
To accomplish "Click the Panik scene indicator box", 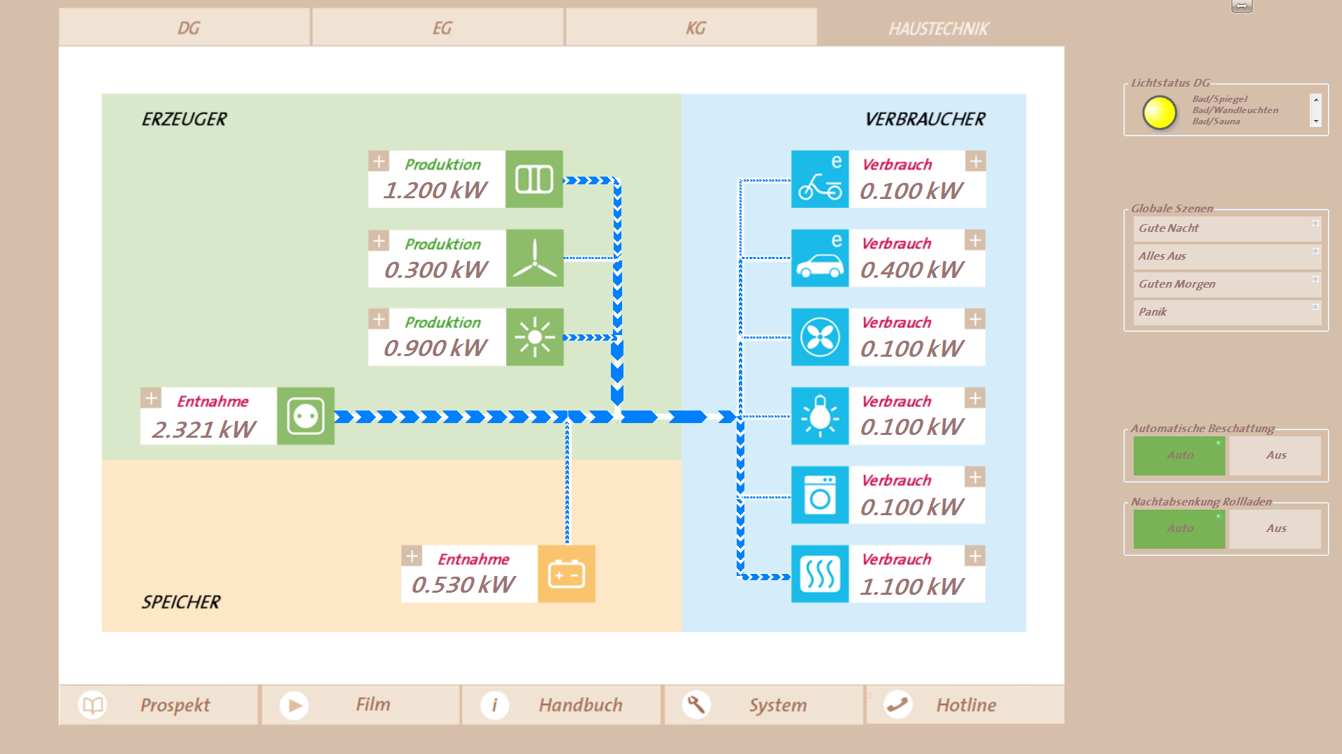I will 1315,307.
